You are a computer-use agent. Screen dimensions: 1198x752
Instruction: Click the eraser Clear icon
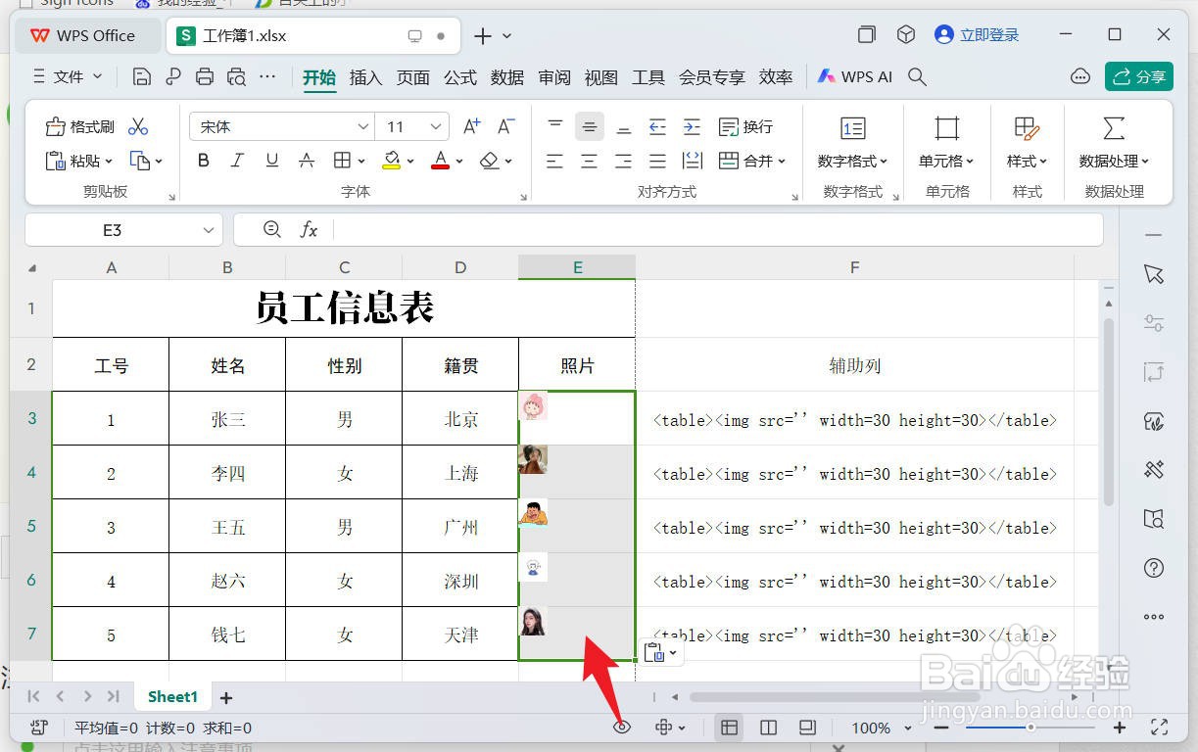coord(490,161)
